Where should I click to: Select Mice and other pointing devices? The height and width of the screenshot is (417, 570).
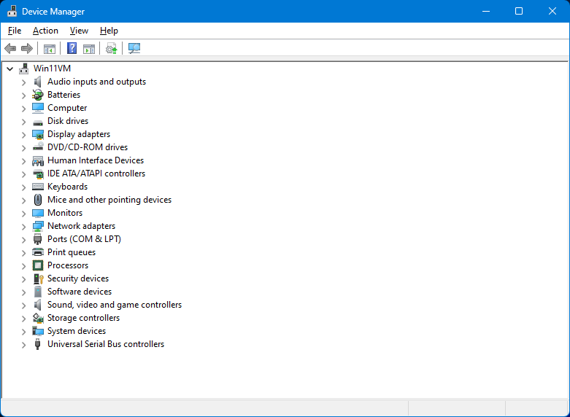pos(109,200)
